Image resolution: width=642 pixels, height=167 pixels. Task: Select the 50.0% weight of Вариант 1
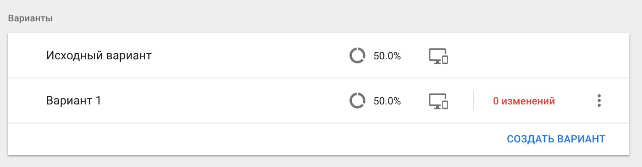click(x=387, y=101)
